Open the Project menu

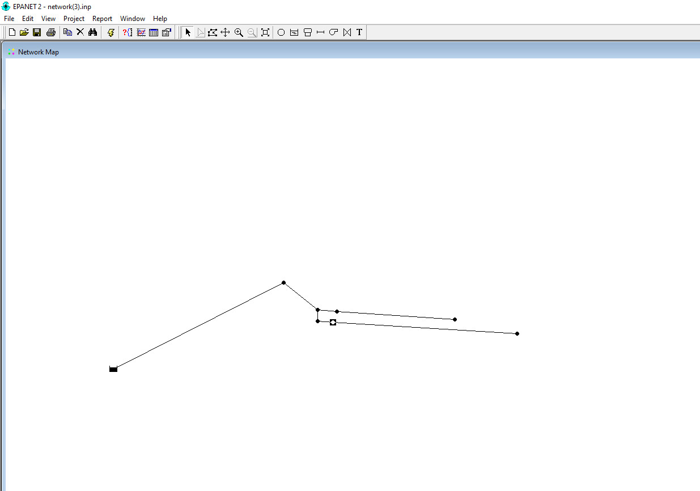(74, 19)
